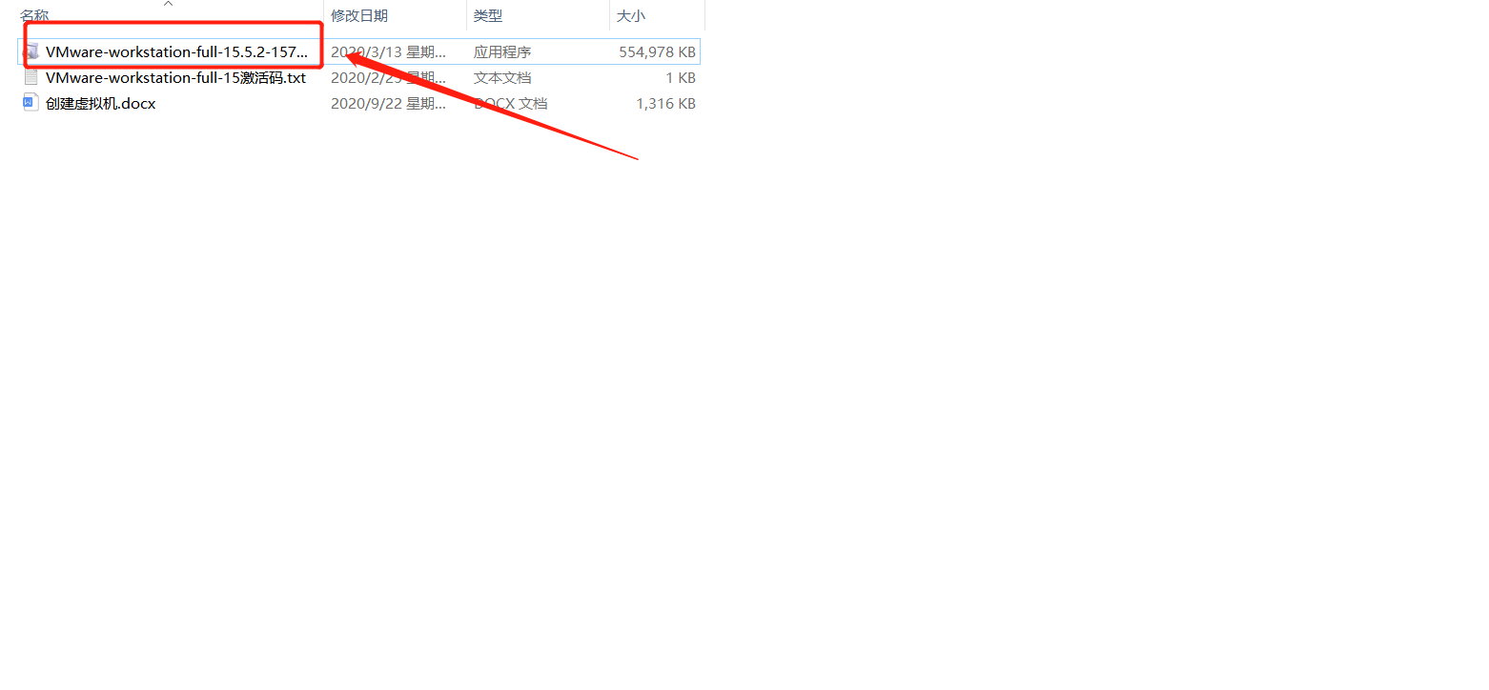The height and width of the screenshot is (690, 1489).
Task: Click the 应用程序 type entry
Action: coord(502,51)
